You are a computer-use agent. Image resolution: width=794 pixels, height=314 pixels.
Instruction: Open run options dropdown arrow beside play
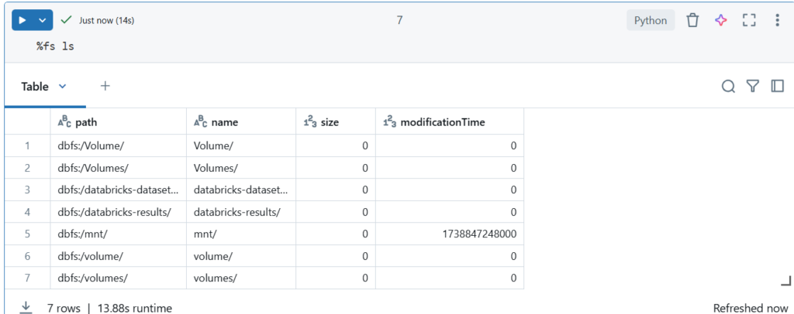coord(43,20)
